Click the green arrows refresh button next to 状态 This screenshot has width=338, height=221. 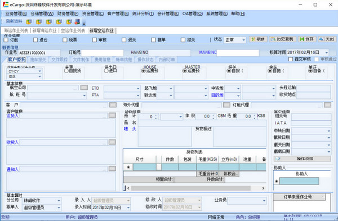coord(258,39)
